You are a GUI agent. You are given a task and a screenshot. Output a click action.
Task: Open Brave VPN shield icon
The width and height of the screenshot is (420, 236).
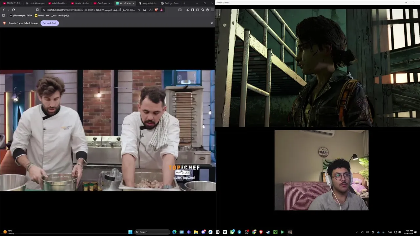(x=207, y=10)
